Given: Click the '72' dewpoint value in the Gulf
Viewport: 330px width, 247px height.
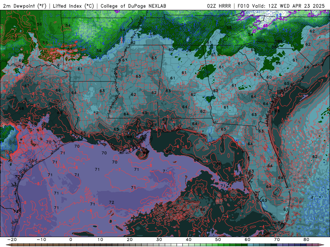Looking at the screenshot, I should pos(111,202).
